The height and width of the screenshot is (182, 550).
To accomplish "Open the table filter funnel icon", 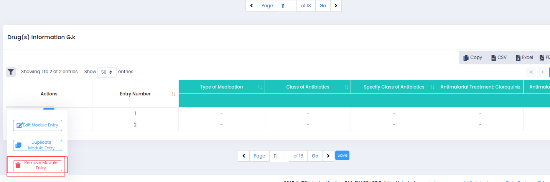I will (x=11, y=72).
